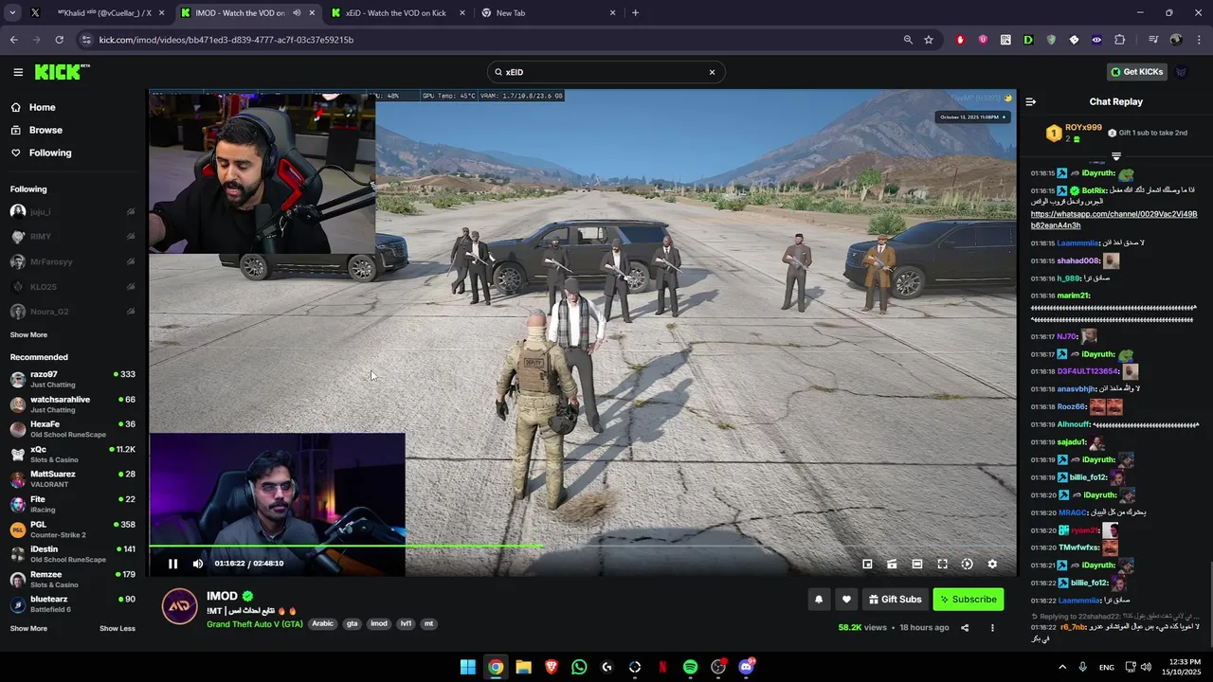Open Browse in the sidebar
1213x682 pixels.
pyautogui.click(x=45, y=130)
